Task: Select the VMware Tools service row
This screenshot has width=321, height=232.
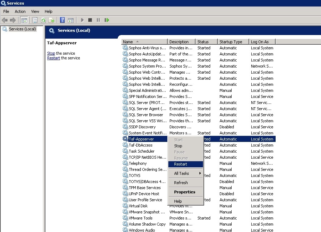Action: click(199, 218)
